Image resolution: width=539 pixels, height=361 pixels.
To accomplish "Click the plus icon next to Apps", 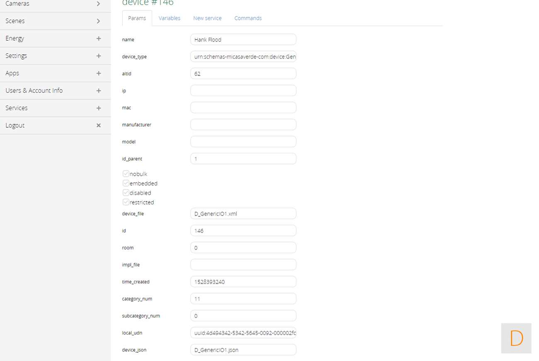I will pyautogui.click(x=98, y=73).
